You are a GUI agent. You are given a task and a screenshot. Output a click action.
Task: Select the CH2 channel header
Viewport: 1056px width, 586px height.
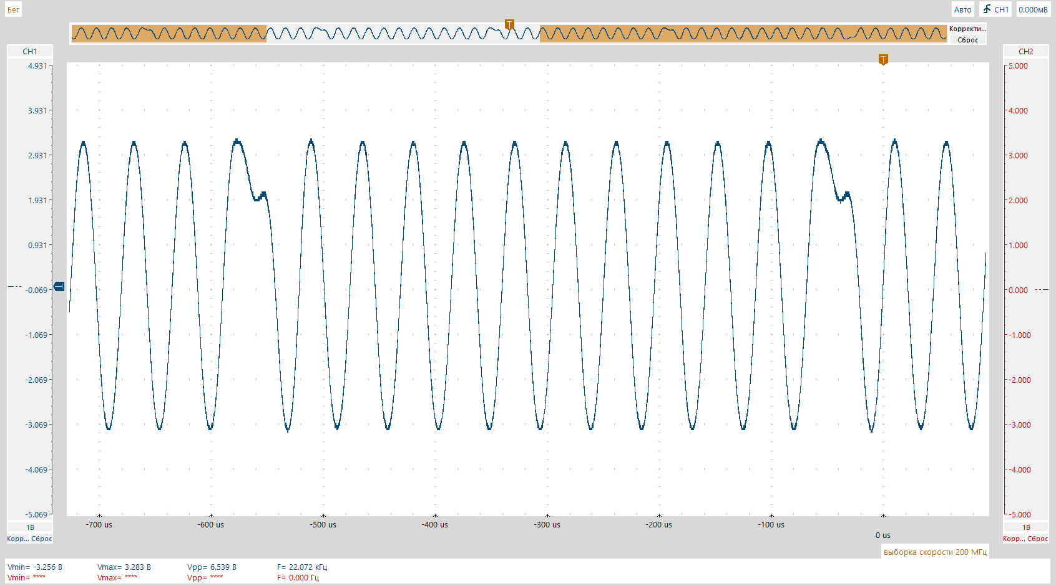pyautogui.click(x=1025, y=51)
